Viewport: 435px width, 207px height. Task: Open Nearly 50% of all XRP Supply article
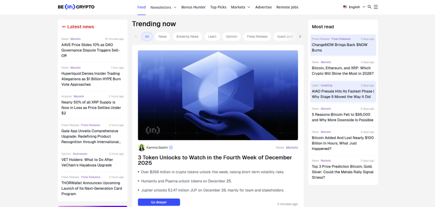[x=91, y=108]
